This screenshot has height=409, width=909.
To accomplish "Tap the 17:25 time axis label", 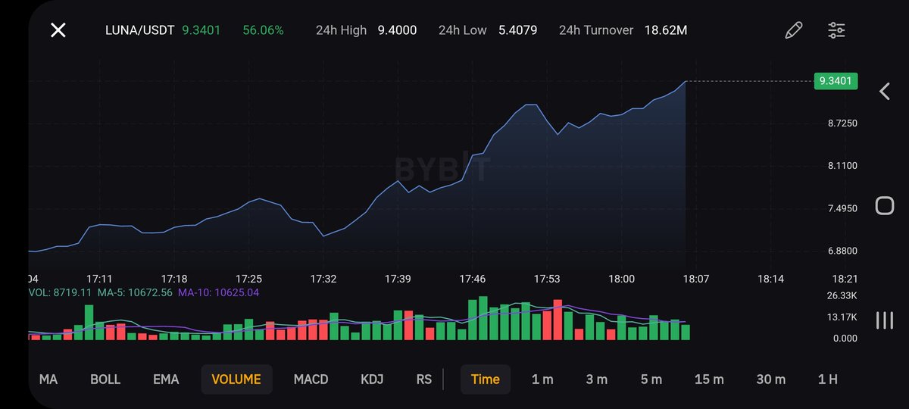I will (248, 279).
